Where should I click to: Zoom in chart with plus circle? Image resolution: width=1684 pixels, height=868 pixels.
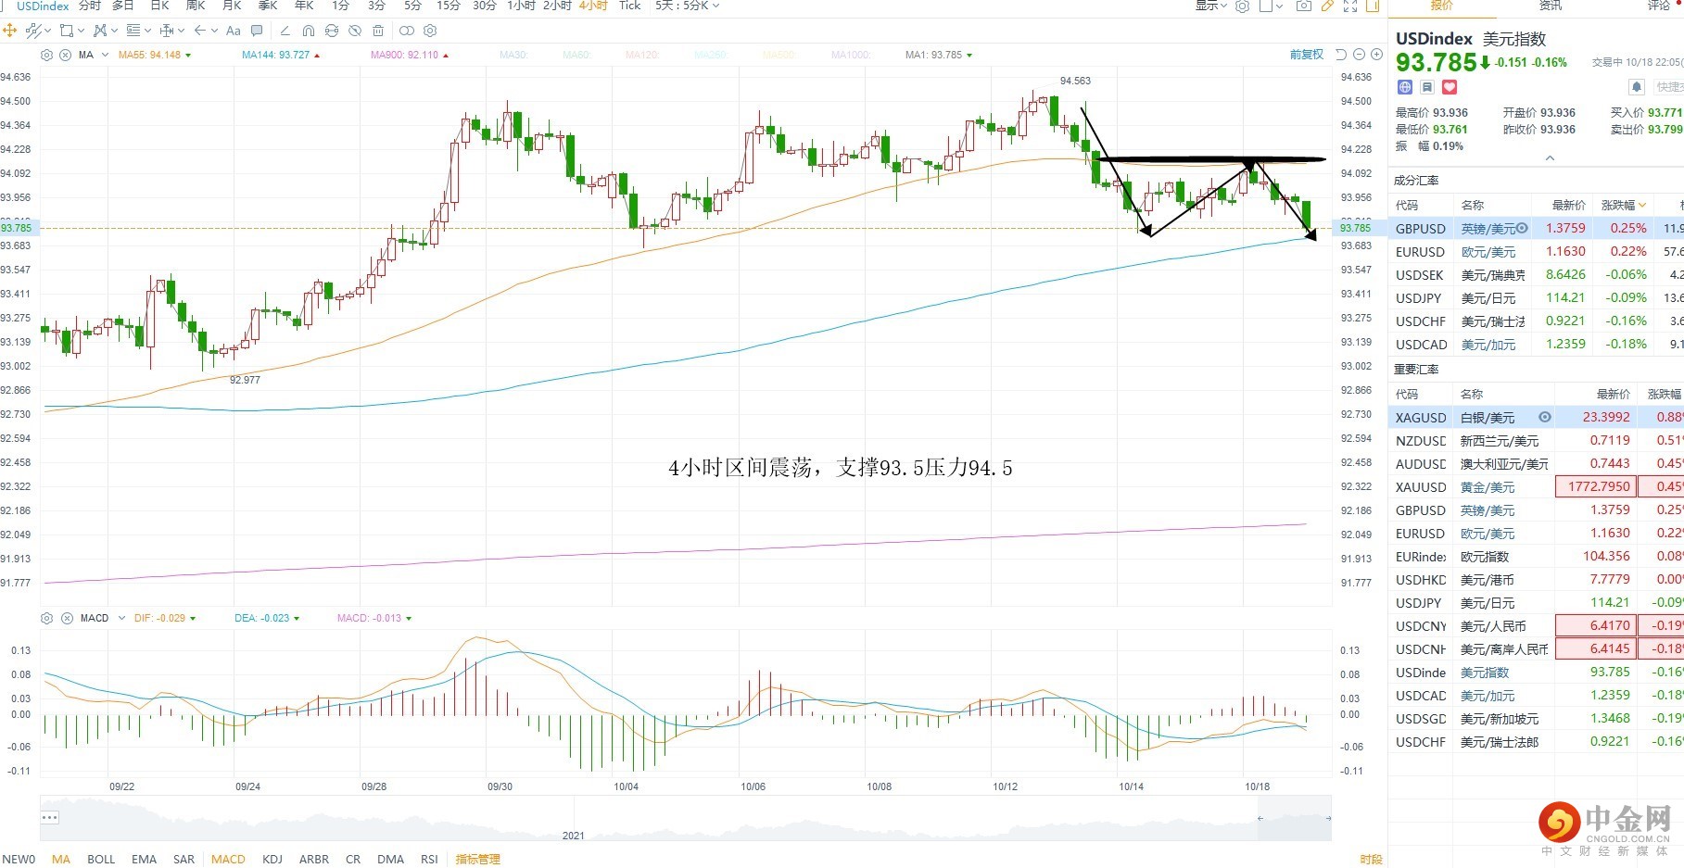tap(1375, 55)
